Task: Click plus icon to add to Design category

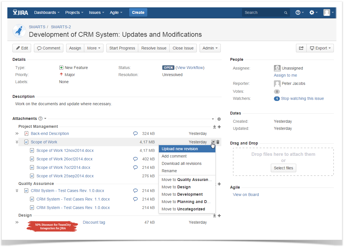Action: pyautogui.click(x=219, y=215)
